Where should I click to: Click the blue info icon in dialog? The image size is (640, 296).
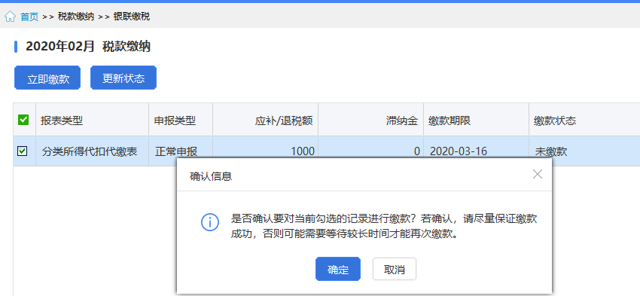coord(210,222)
